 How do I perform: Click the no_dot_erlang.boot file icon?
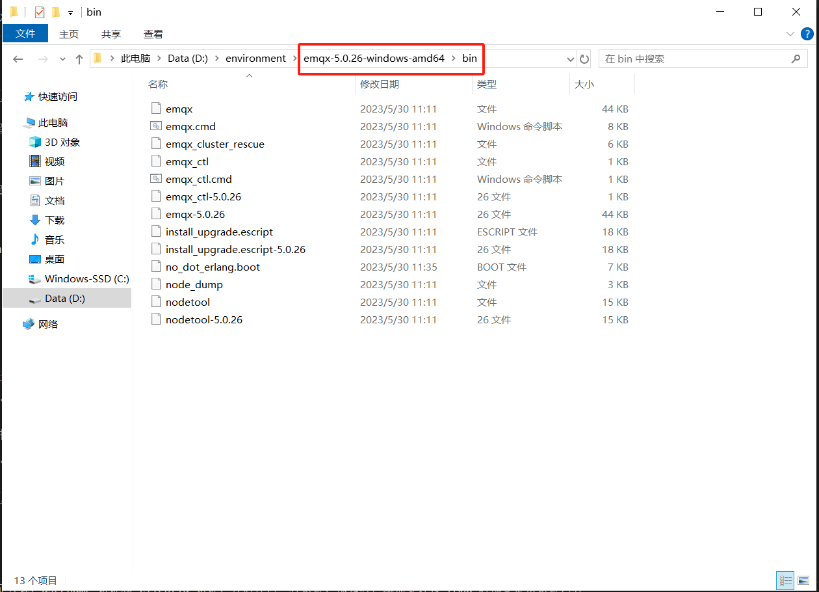coord(155,267)
